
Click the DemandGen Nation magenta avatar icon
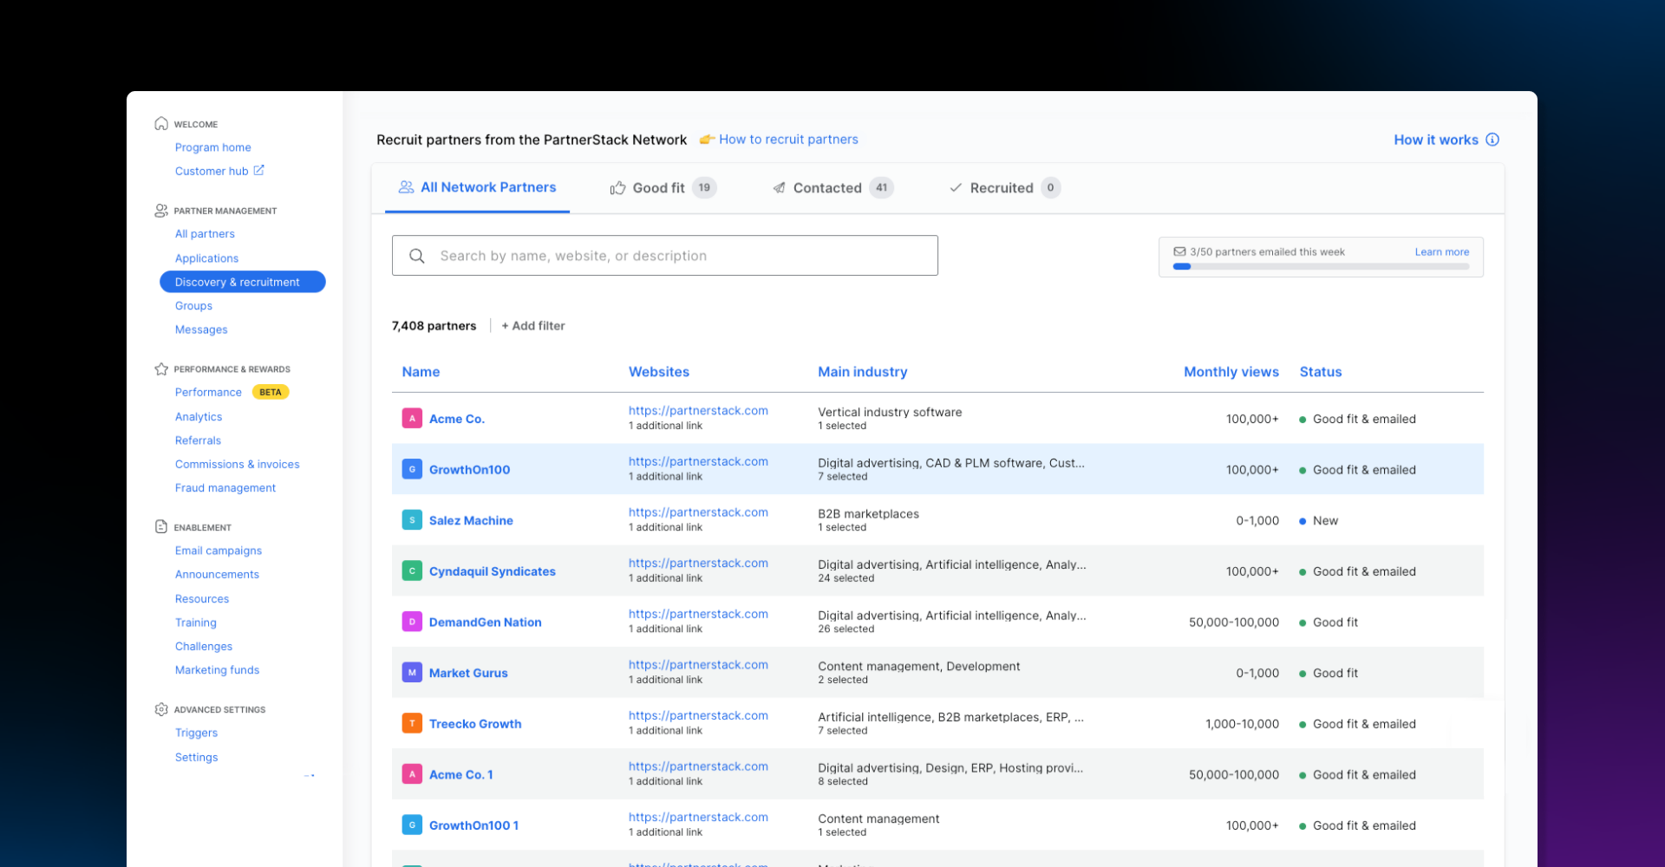[412, 622]
